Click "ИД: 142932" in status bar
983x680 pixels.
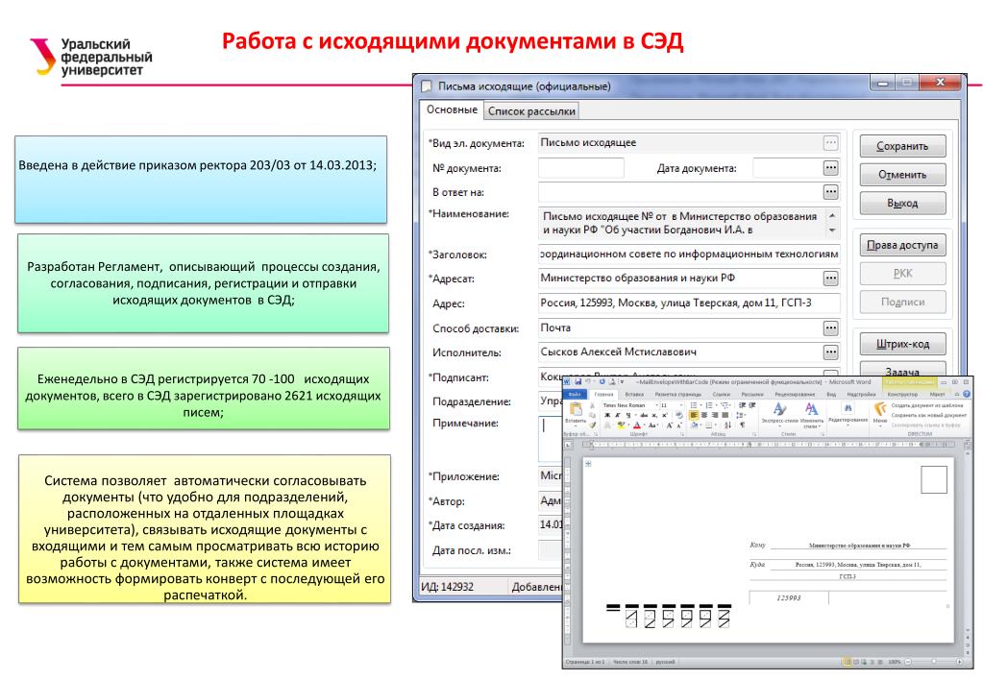pyautogui.click(x=447, y=587)
